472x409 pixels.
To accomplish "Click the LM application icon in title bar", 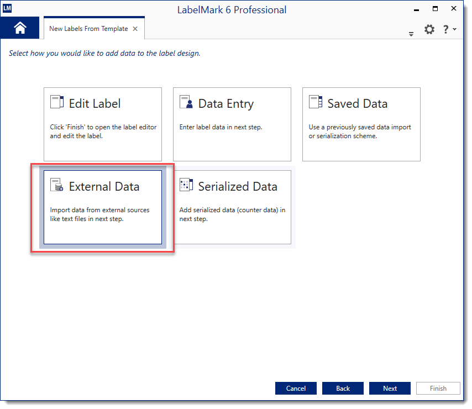I will 7,9.
